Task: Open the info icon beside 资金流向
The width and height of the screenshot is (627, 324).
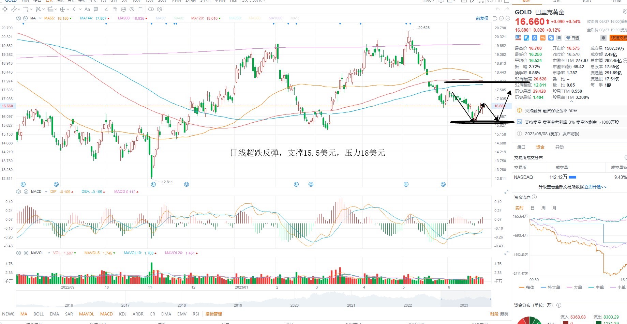Action: (x=534, y=197)
